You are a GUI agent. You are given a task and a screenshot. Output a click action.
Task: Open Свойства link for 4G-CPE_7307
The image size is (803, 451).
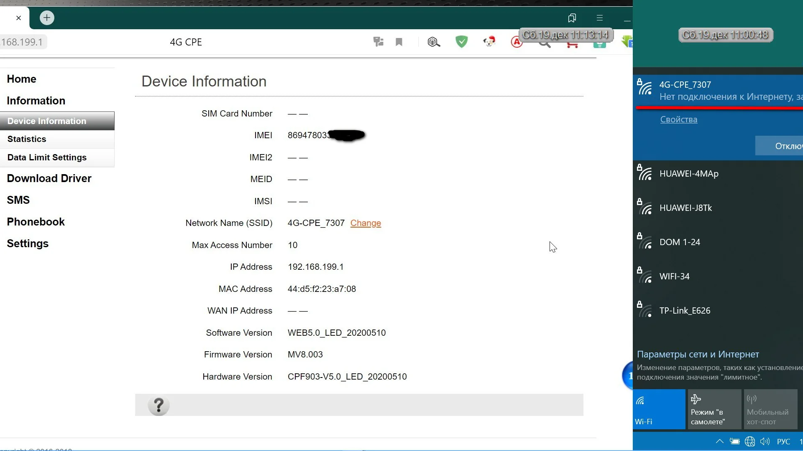tap(678, 119)
